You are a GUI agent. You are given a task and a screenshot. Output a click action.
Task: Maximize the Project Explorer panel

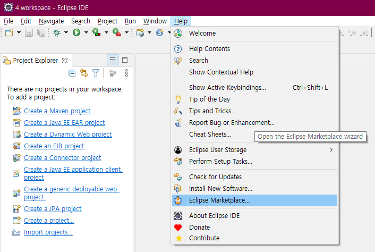click(125, 60)
